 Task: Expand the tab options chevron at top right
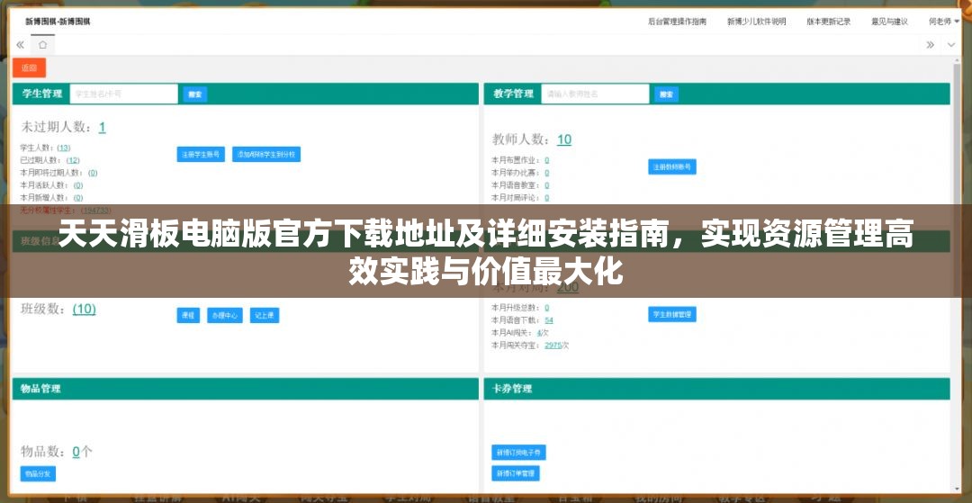pos(951,45)
